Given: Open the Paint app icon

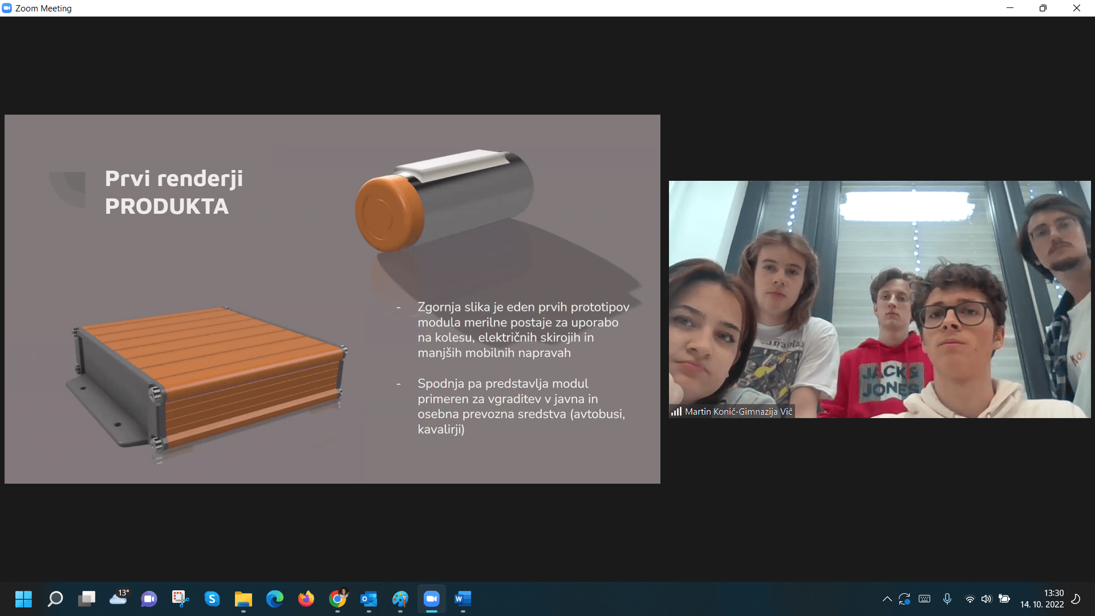Looking at the screenshot, I should coord(400,599).
